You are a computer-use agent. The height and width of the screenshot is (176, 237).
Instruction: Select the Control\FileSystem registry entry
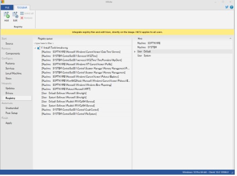[69, 114]
